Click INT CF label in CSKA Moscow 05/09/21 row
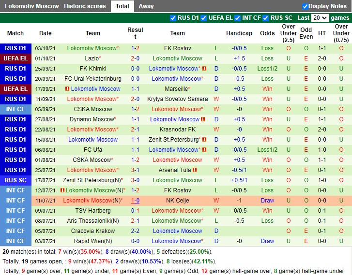Image resolution: width=352 pixels, height=275 pixels. click(15, 109)
